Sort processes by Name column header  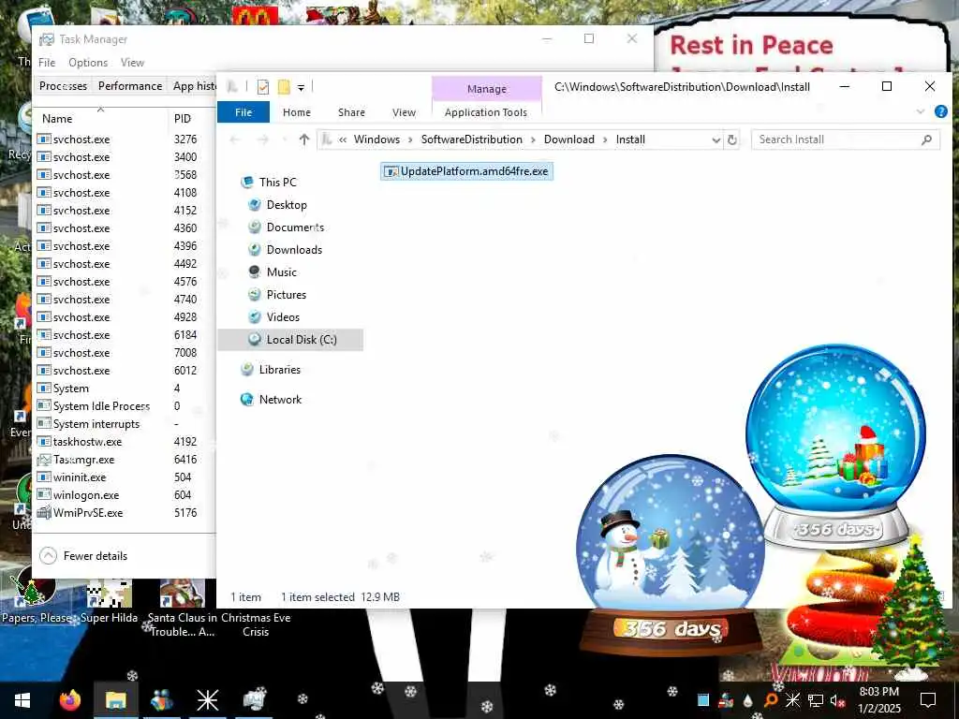coord(100,119)
